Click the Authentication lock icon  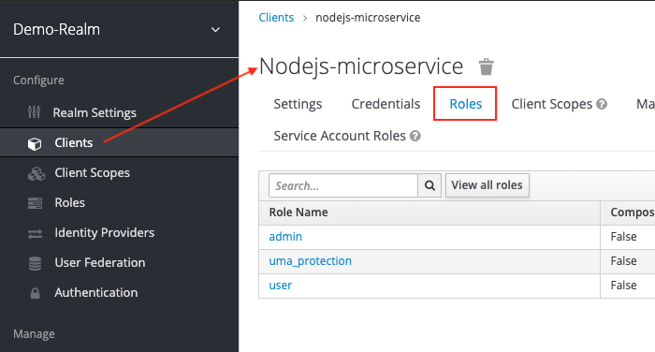36,293
